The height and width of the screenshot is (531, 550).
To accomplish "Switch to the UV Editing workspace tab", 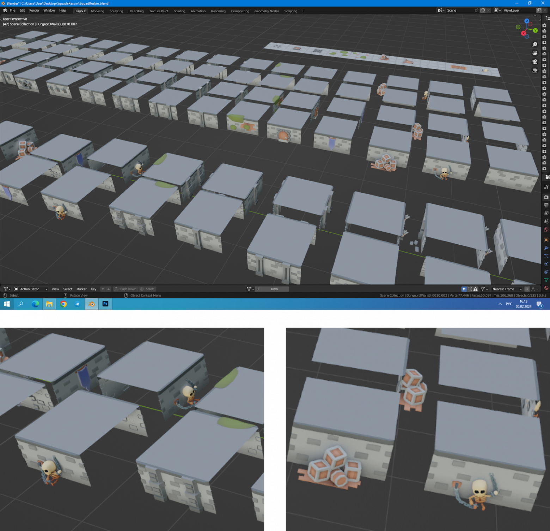I will 136,11.
